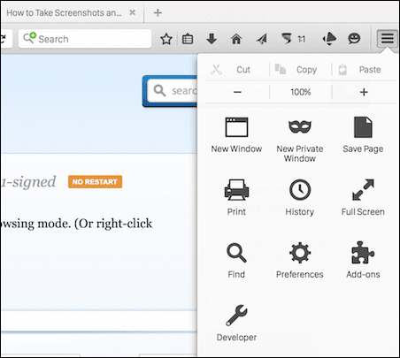Viewport: 400px width, 358px height.
Task: Enter Full Screen mode
Action: pos(363,198)
